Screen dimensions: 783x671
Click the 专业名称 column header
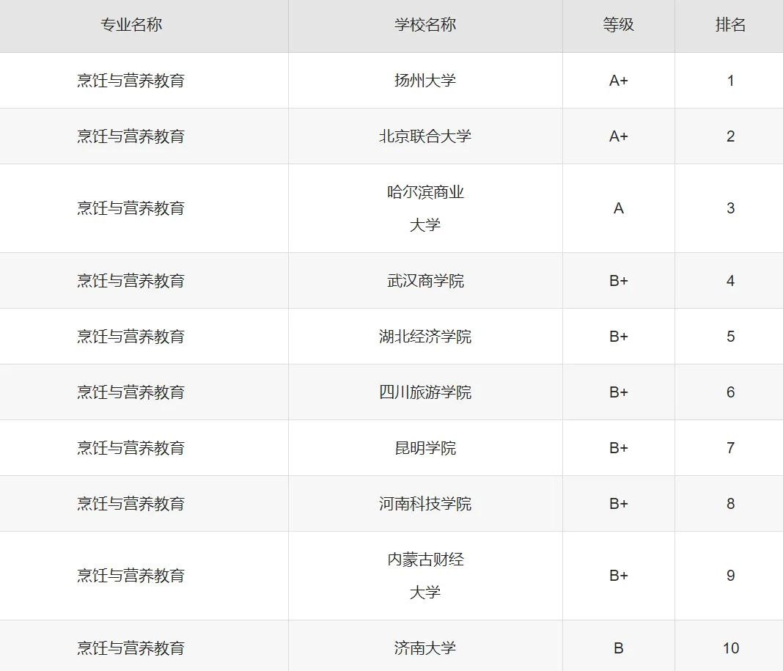(x=131, y=25)
